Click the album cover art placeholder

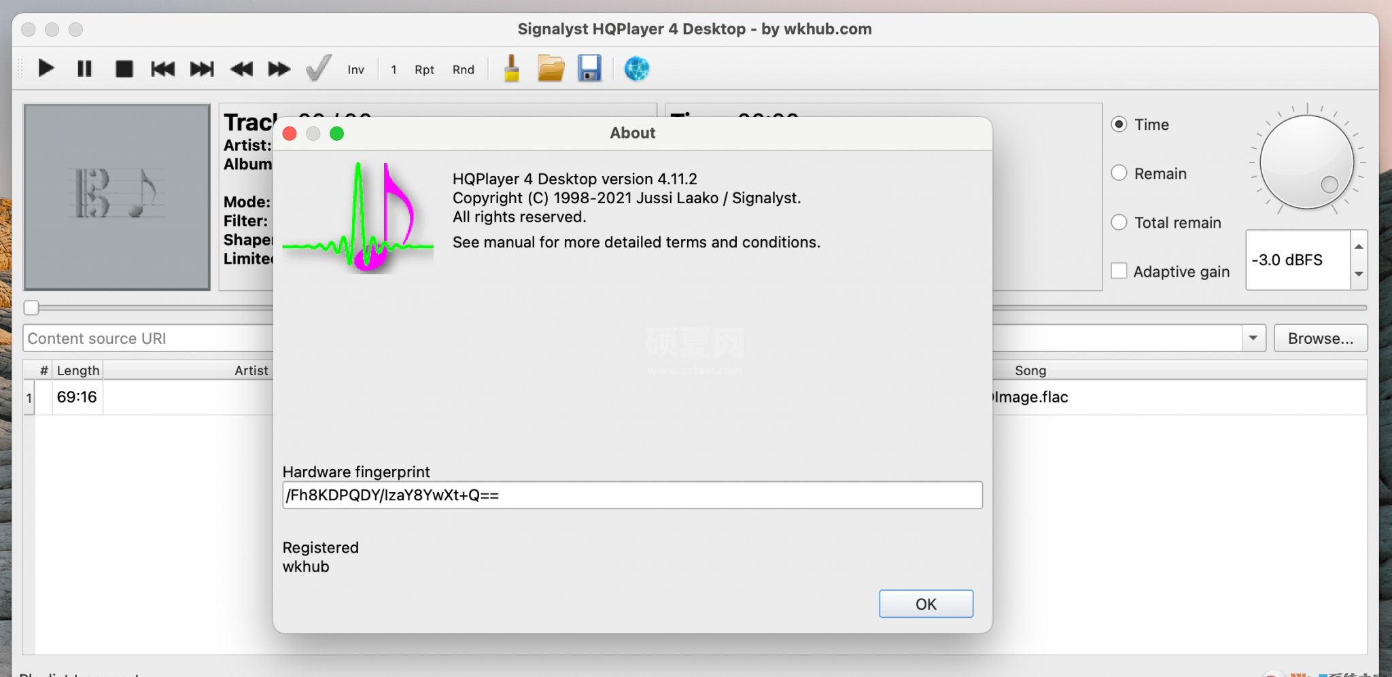click(x=117, y=197)
